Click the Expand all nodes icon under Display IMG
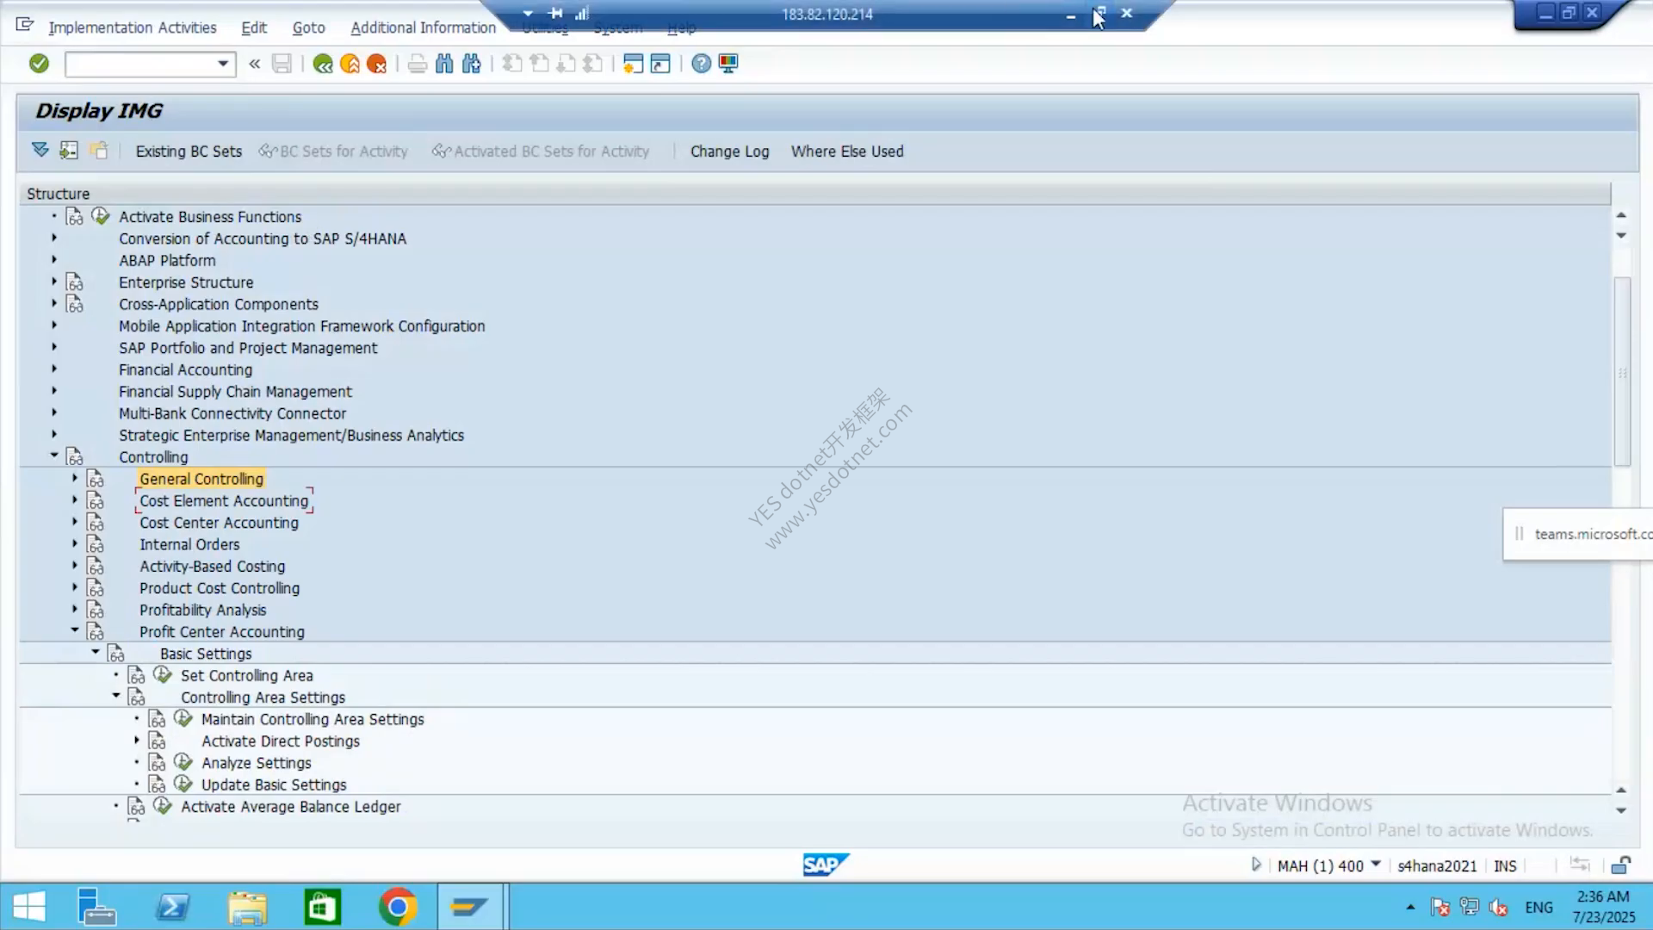 point(40,151)
